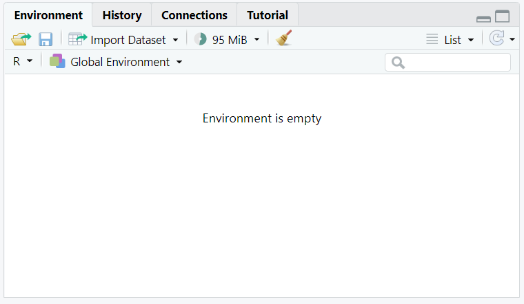The width and height of the screenshot is (524, 304).
Task: Click the save workspace floppy icon
Action: click(x=46, y=39)
